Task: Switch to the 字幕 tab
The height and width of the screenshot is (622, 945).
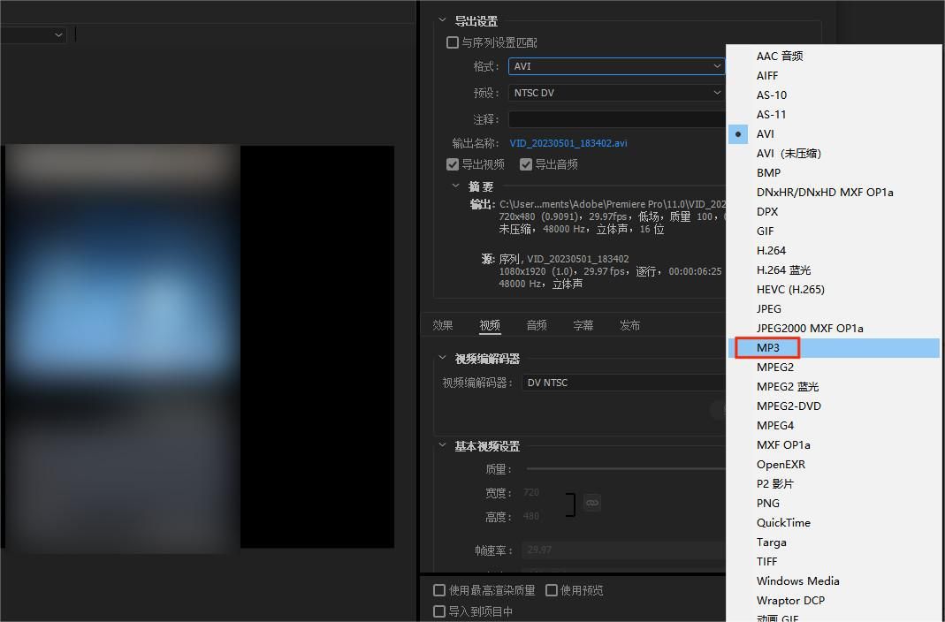Action: (x=583, y=324)
